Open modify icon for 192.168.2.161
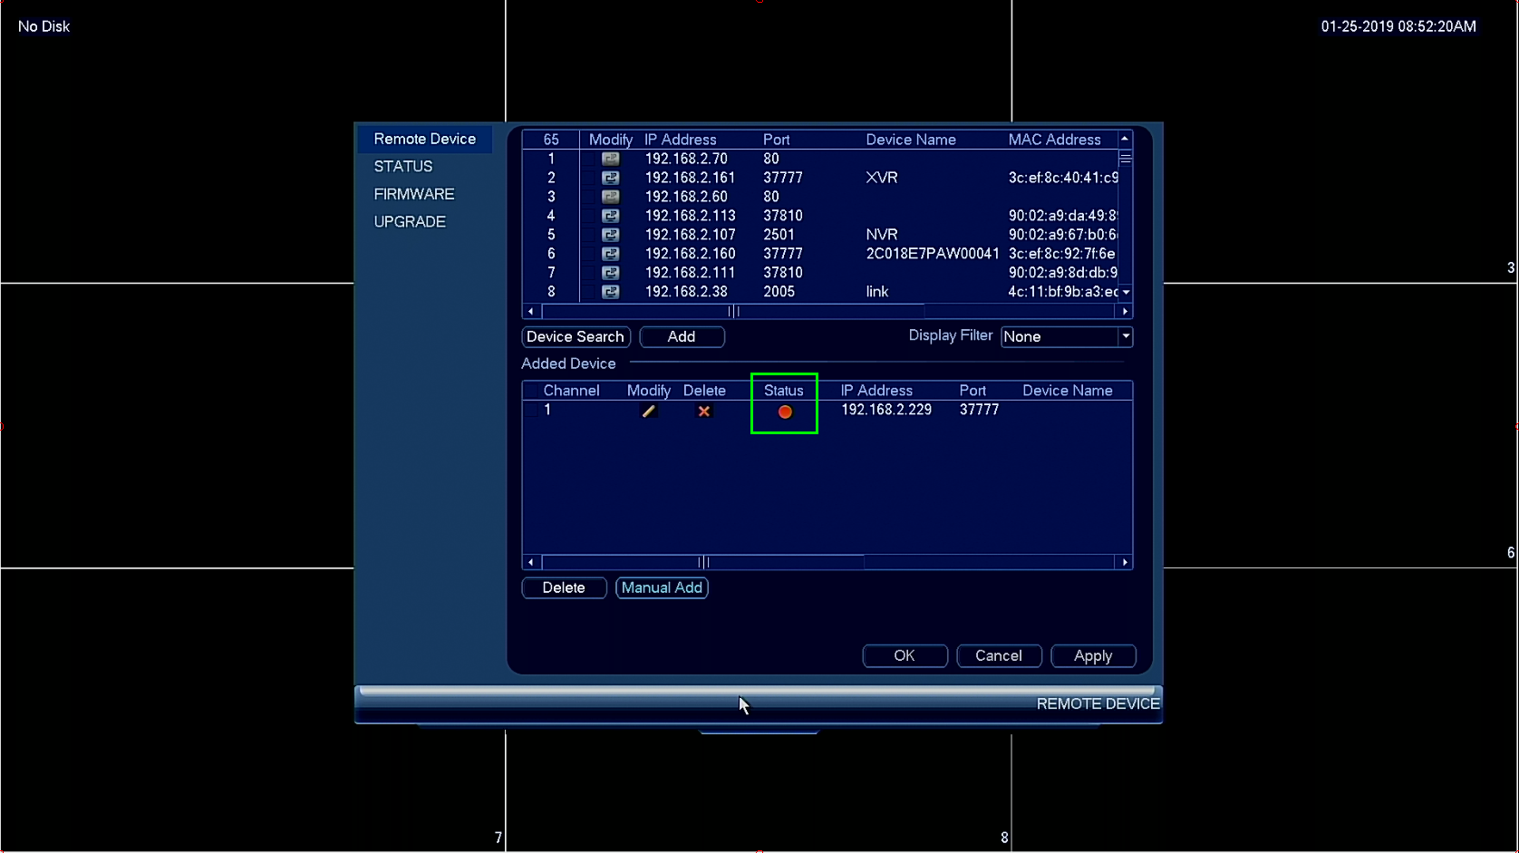Image resolution: width=1519 pixels, height=853 pixels. tap(611, 178)
